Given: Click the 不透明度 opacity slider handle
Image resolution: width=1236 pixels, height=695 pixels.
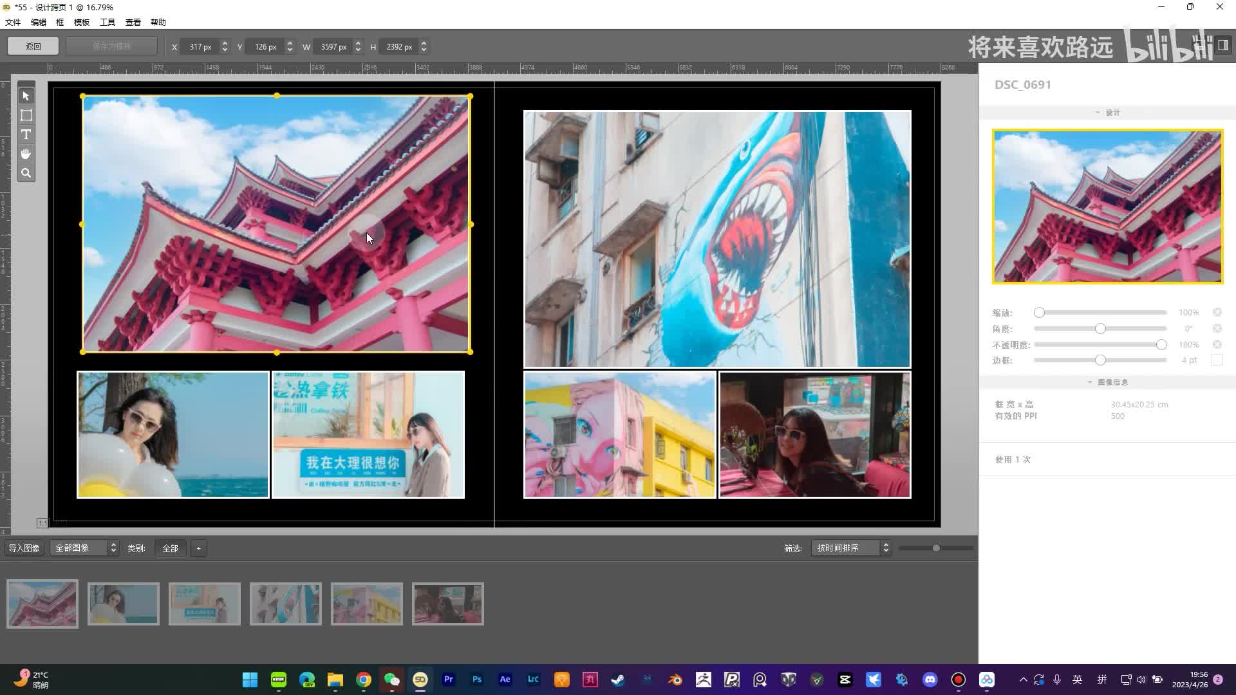Looking at the screenshot, I should point(1161,345).
